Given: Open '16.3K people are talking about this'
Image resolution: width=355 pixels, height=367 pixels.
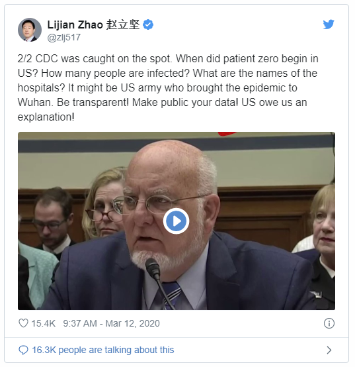Looking at the screenshot, I should pyautogui.click(x=102, y=350).
